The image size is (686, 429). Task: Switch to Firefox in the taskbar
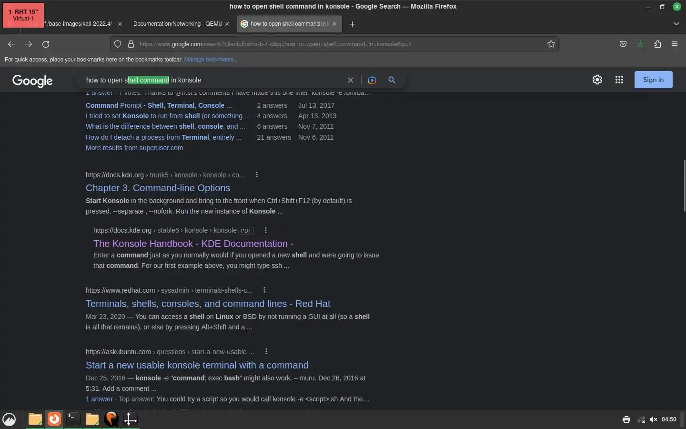[54, 419]
